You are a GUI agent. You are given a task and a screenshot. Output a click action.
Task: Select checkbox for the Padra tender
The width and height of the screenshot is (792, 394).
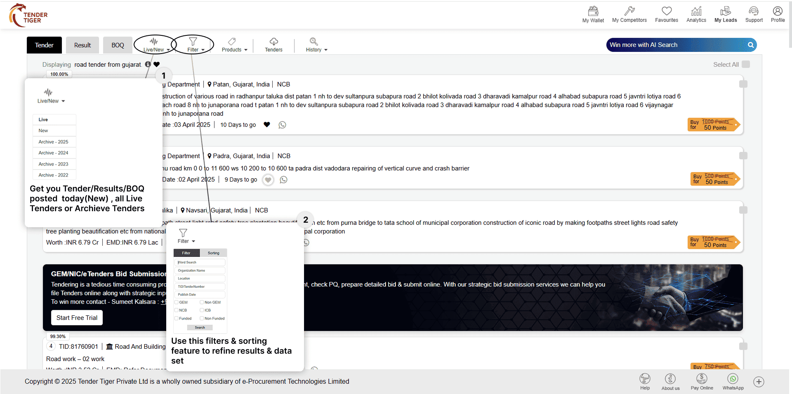point(743,156)
